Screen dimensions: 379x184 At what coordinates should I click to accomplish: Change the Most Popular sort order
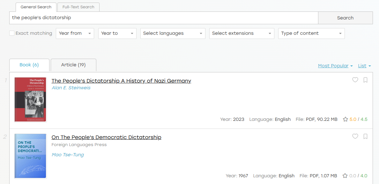pyautogui.click(x=335, y=66)
